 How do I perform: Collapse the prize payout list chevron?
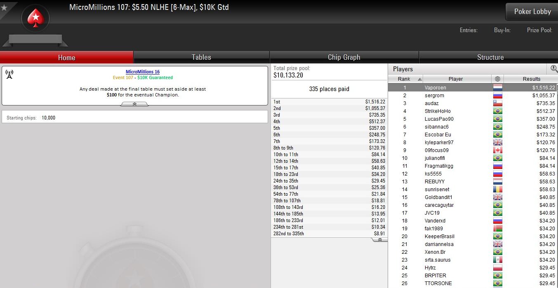380,240
